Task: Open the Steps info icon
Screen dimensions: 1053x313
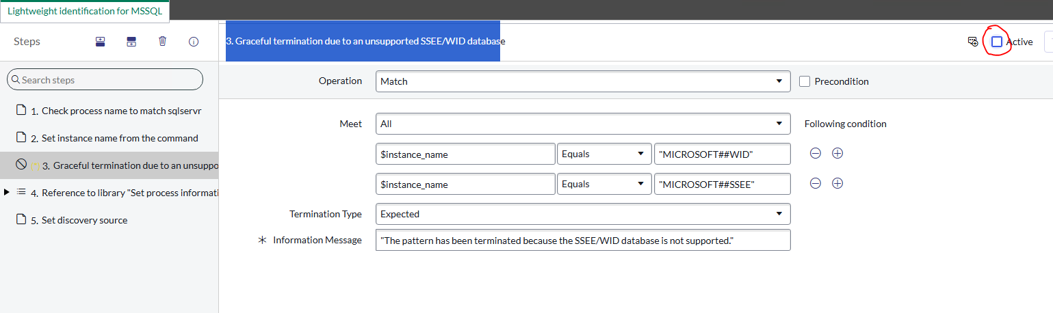Action: (x=194, y=42)
